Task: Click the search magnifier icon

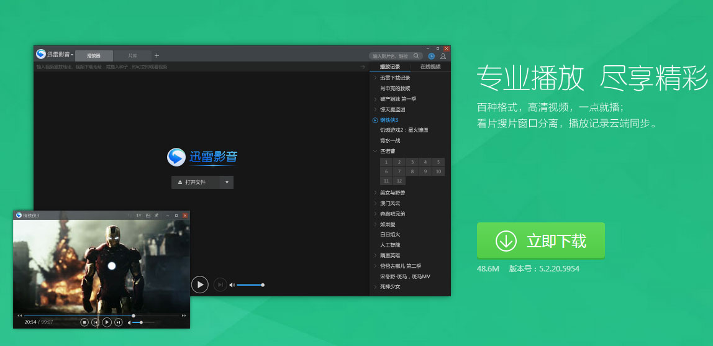Action: [x=416, y=56]
